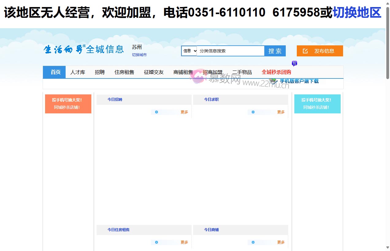Screen dimensions: 390x251
Task: Click the plus icon in 今日求职 section
Action: click(x=253, y=112)
